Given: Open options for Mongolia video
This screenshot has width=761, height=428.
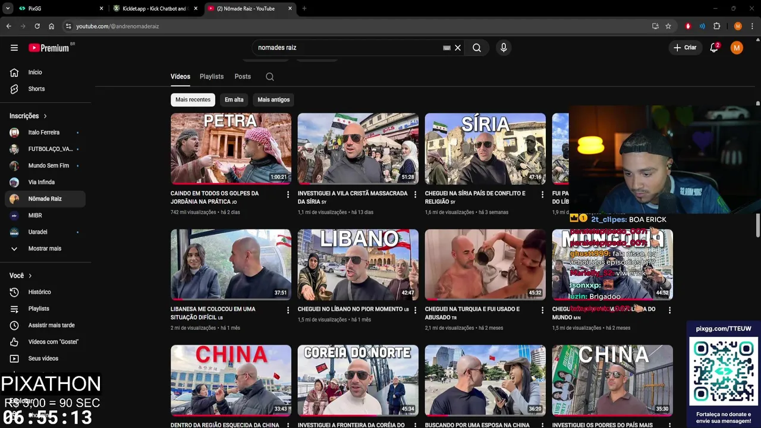Looking at the screenshot, I should [669, 310].
